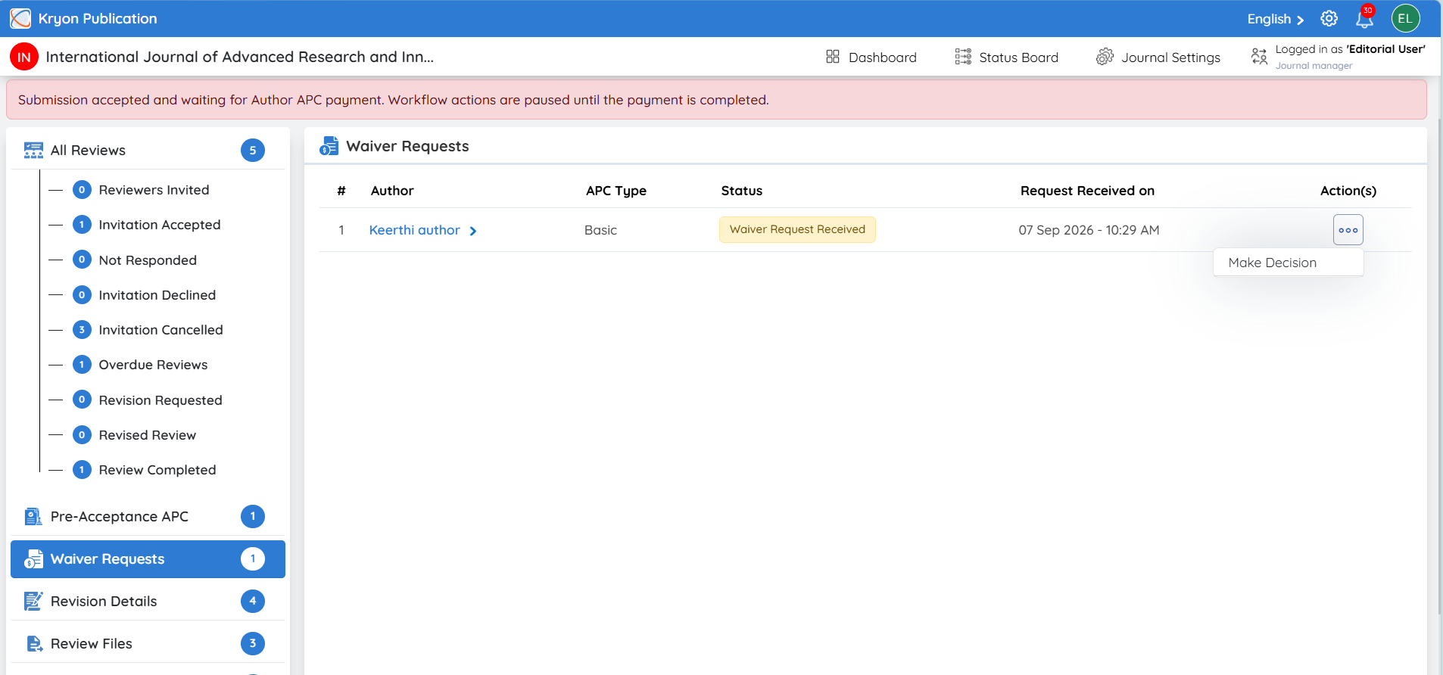Select Not Responded in the sidebar
The width and height of the screenshot is (1443, 675).
pos(148,260)
